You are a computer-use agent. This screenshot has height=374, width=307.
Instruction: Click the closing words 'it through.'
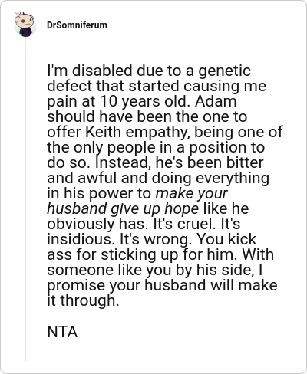coord(83,300)
